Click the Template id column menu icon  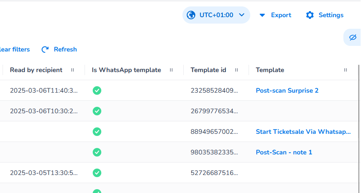(x=236, y=70)
